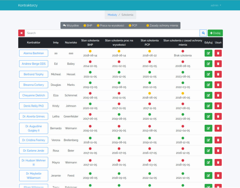The image size is (240, 188).
Task: Edit the Bertrand Torphy row
Action: (x=208, y=74)
